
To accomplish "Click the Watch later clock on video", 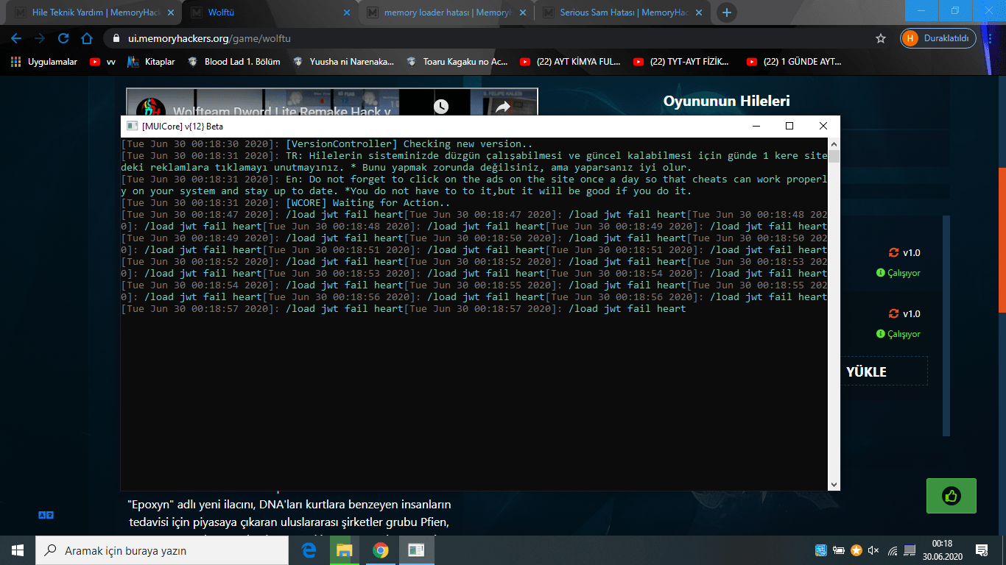I will coord(441,107).
